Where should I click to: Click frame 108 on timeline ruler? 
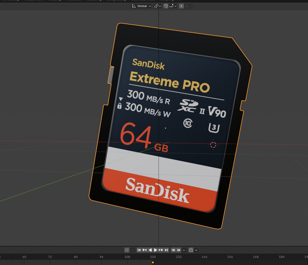click(x=127, y=257)
